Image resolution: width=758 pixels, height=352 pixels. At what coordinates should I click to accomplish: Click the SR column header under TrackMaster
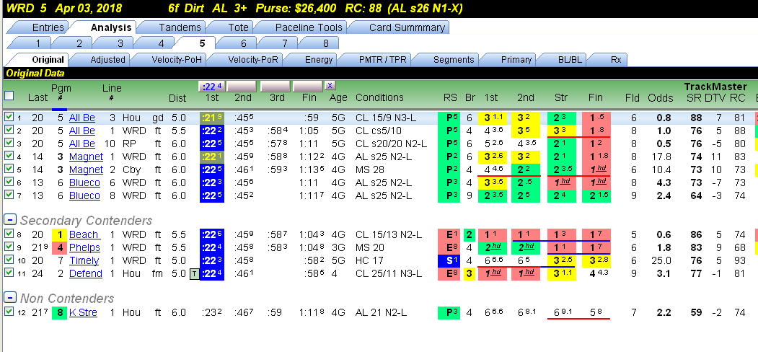click(693, 97)
